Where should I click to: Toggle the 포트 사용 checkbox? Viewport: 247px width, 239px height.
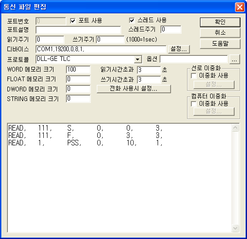click(73, 21)
